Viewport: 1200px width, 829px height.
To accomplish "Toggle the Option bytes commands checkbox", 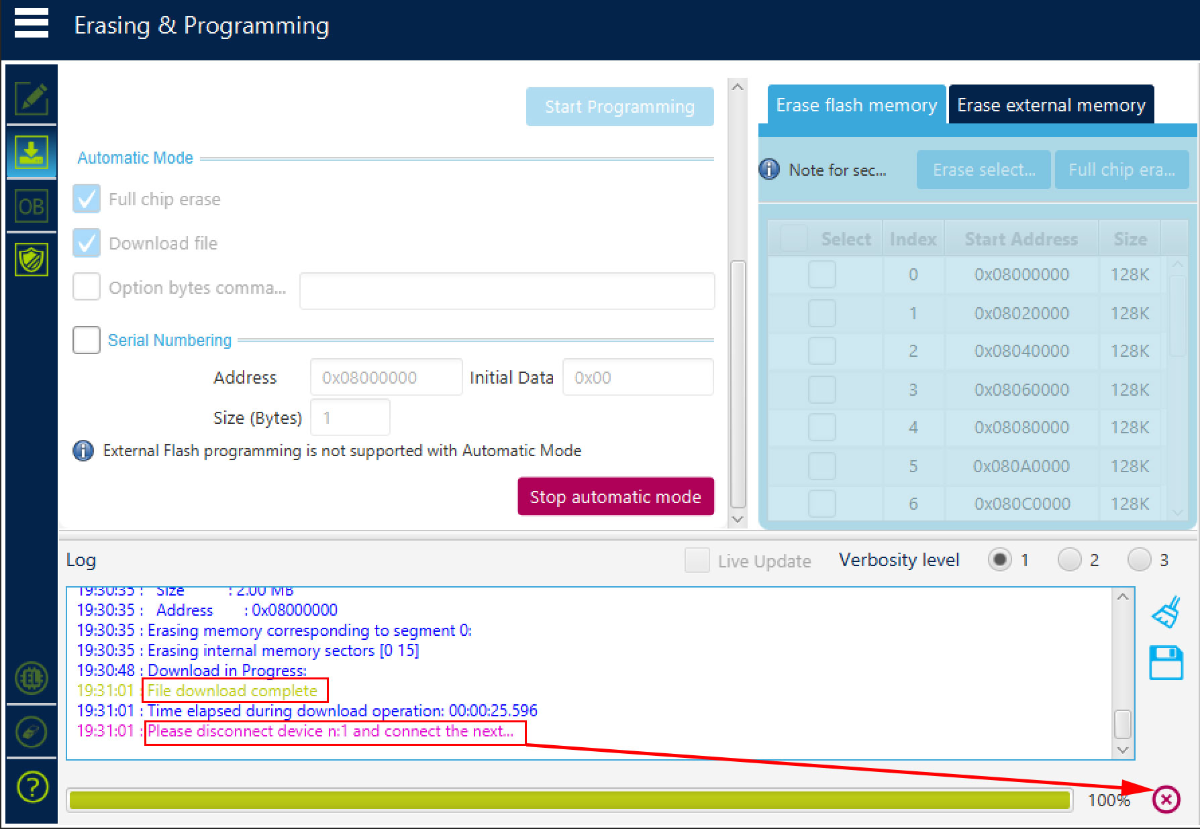I will pyautogui.click(x=87, y=287).
